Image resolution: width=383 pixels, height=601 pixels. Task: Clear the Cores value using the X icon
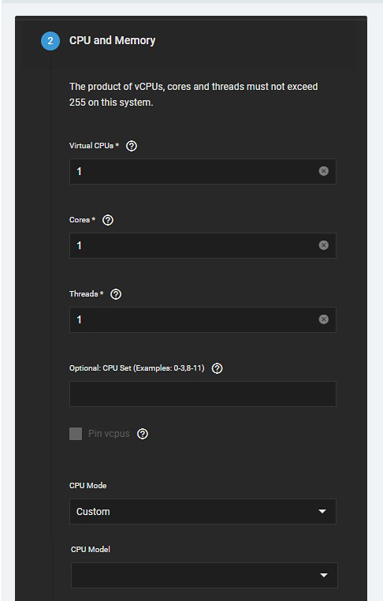click(x=324, y=245)
